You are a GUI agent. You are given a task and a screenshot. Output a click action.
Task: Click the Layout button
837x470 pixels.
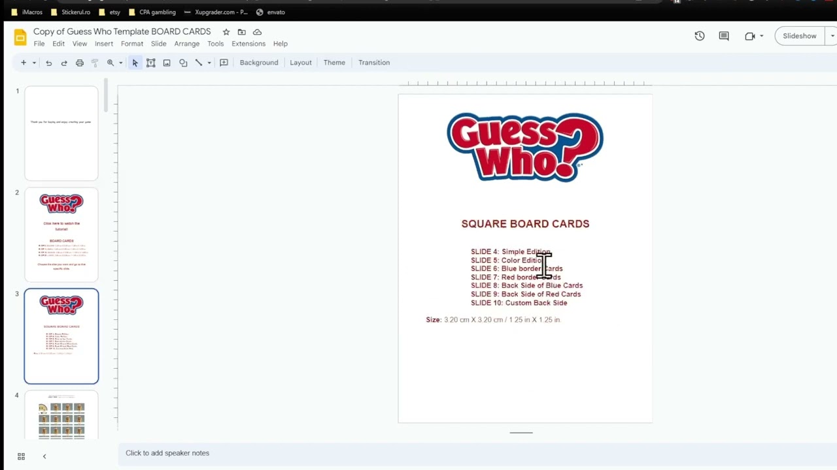301,63
